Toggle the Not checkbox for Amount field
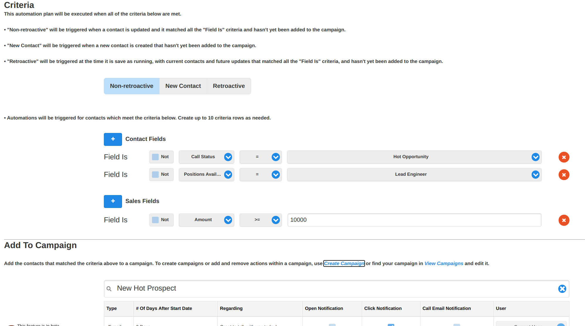 pyautogui.click(x=155, y=220)
